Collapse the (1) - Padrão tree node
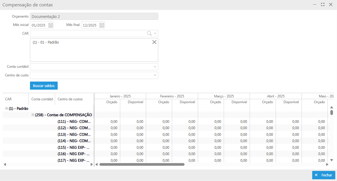 [6, 108]
